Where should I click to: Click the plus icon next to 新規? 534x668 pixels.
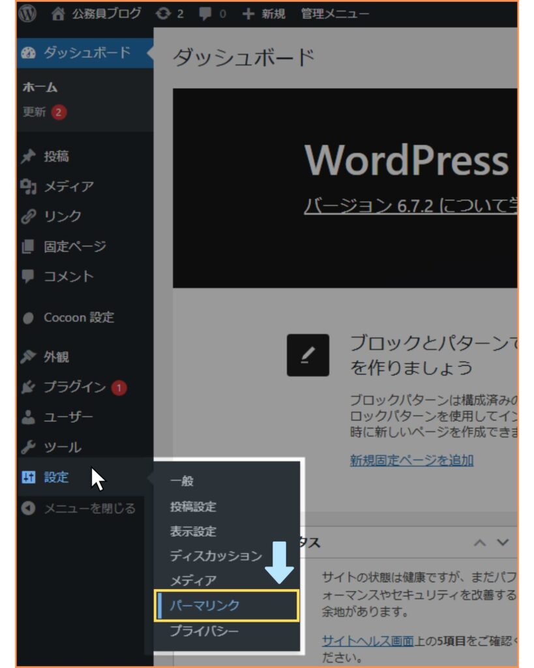coord(248,14)
